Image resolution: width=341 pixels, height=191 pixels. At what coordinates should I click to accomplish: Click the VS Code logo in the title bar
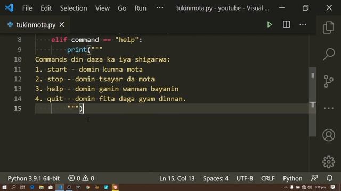(10, 8)
